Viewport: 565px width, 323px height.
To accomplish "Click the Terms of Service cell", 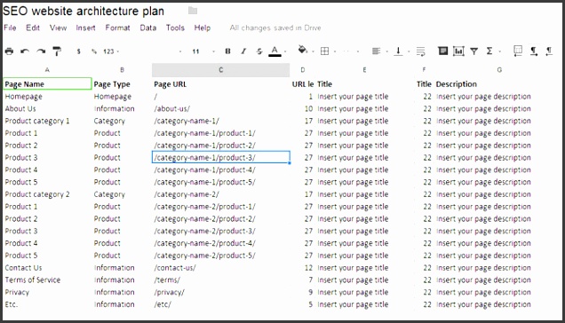I will [47, 280].
